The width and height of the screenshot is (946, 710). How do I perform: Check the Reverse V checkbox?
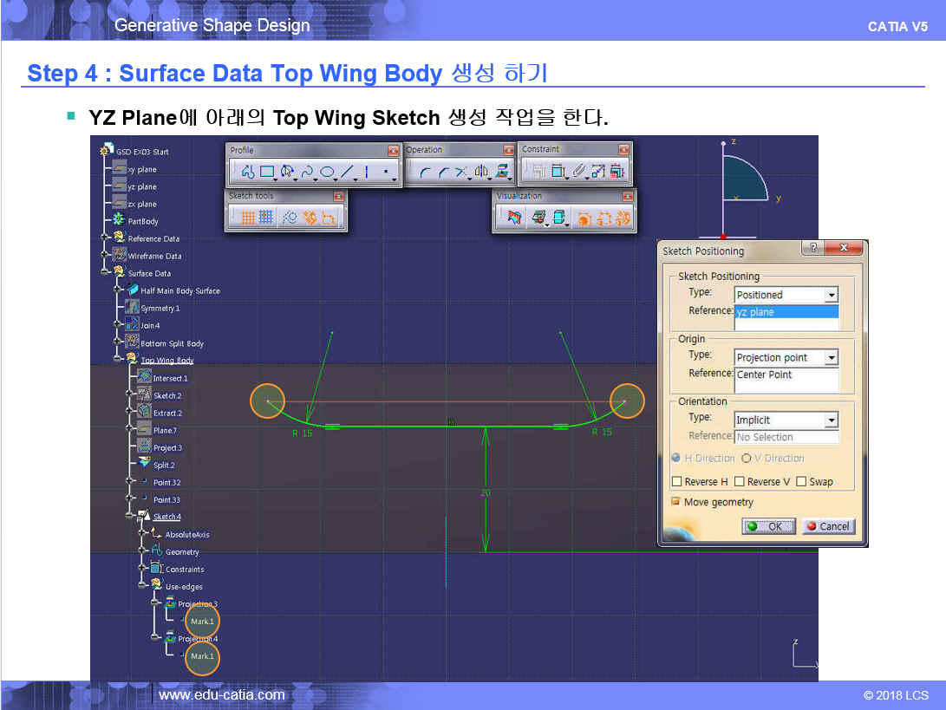click(x=740, y=482)
